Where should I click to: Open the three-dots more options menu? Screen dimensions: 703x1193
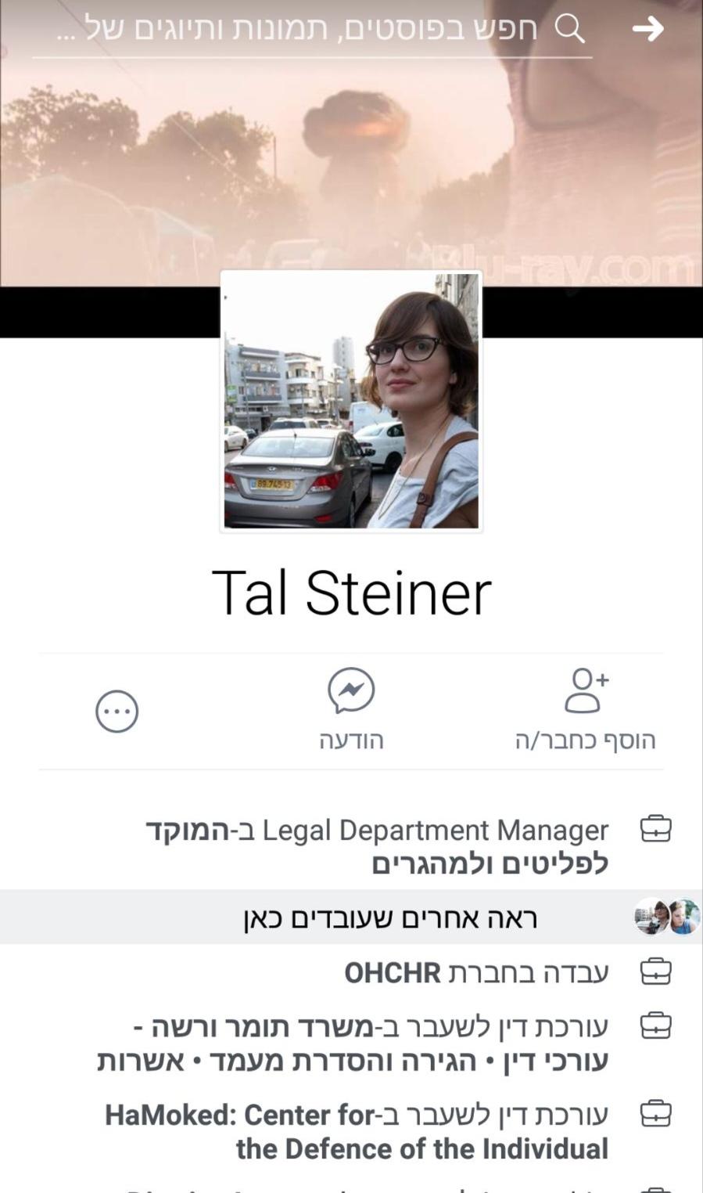[117, 712]
